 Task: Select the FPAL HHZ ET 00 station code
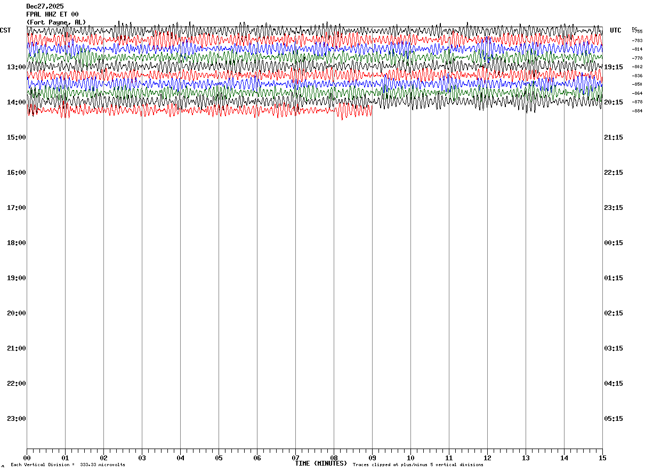tap(52, 14)
